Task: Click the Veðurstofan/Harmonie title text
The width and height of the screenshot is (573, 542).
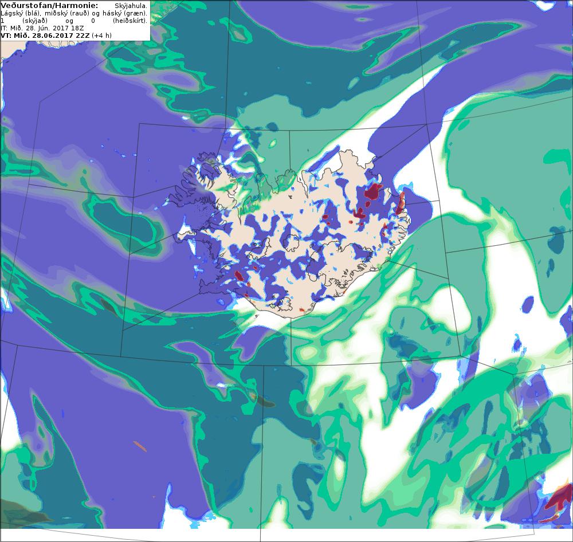Action: coord(49,6)
